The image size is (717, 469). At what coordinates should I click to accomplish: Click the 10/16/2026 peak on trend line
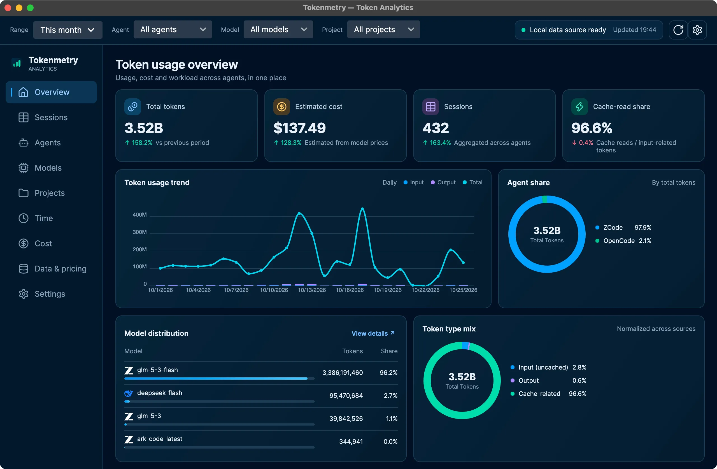click(362, 208)
